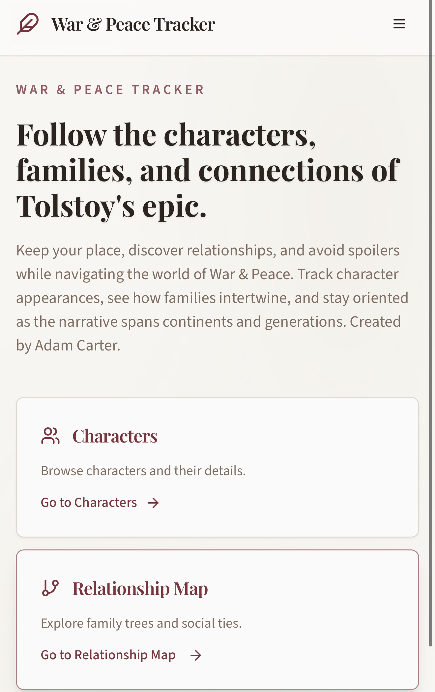This screenshot has width=435, height=692.
Task: Click the quill icon in the header
Action: coord(28,23)
